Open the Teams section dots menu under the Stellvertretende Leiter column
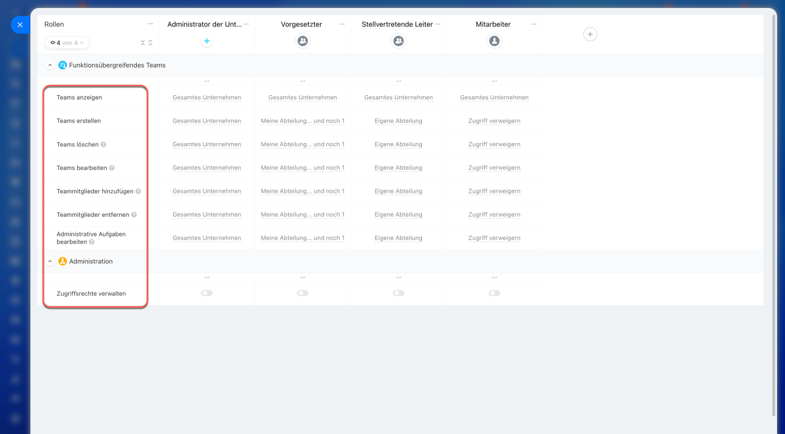This screenshot has width=785, height=434. pos(399,81)
